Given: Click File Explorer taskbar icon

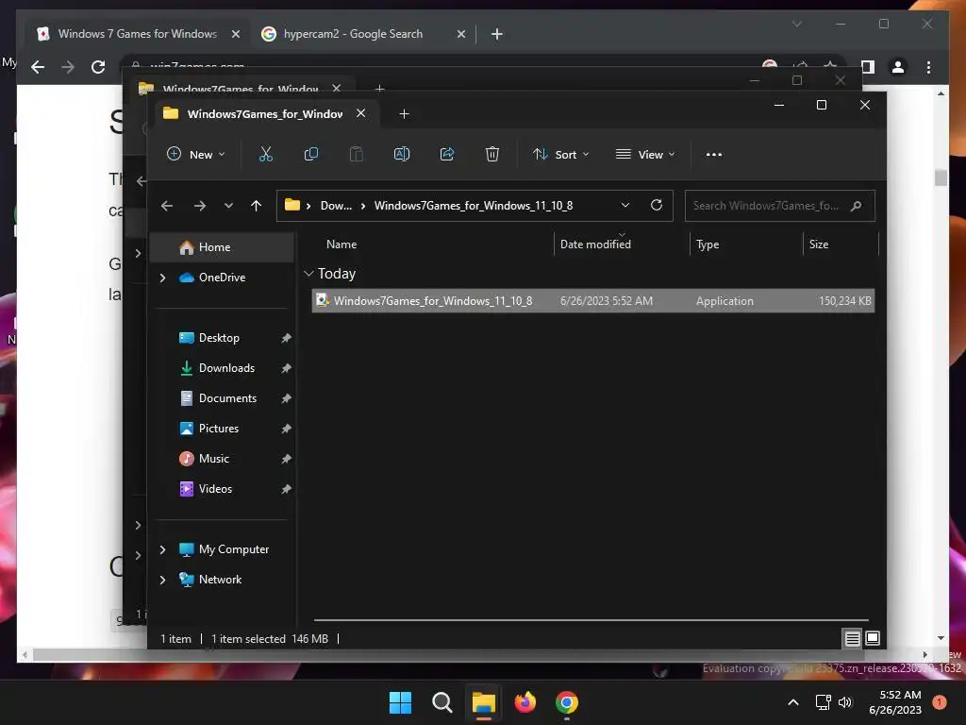Looking at the screenshot, I should (484, 702).
